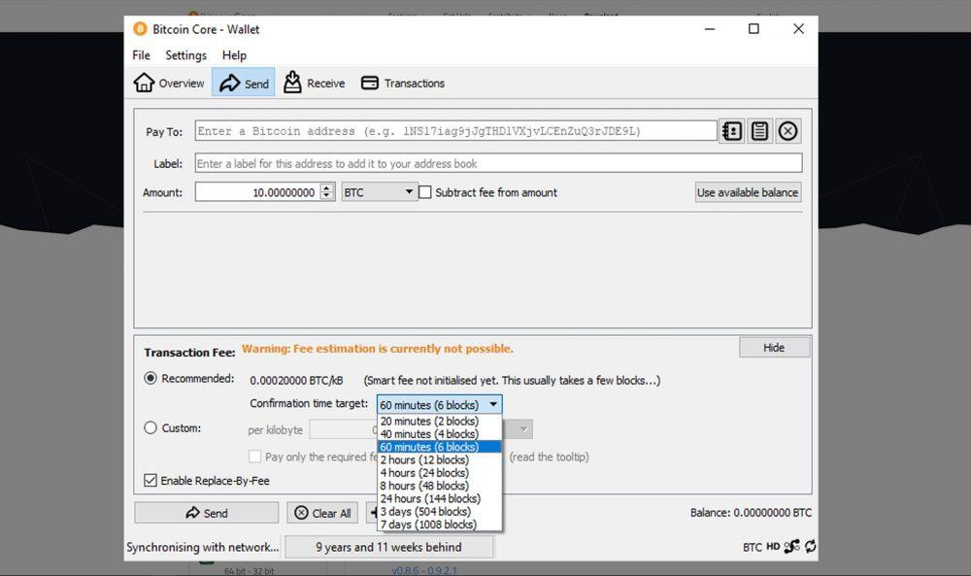Click the Amount input field

(x=257, y=192)
